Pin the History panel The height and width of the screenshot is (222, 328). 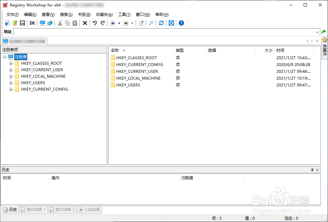coord(312,170)
